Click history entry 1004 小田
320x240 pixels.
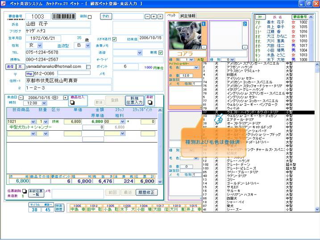[x=144, y=208]
